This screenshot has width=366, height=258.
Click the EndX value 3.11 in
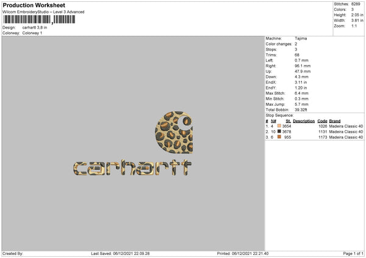click(x=301, y=82)
